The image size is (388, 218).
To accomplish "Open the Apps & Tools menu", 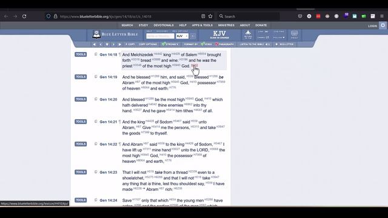I will click(202, 25).
